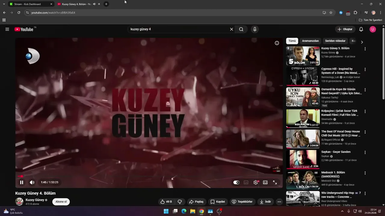The width and height of the screenshot is (385, 216).
Task: Enter full screen mode
Action: click(275, 182)
